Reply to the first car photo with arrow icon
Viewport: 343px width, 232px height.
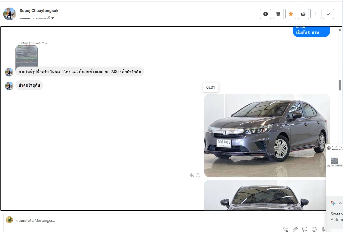pos(192,175)
